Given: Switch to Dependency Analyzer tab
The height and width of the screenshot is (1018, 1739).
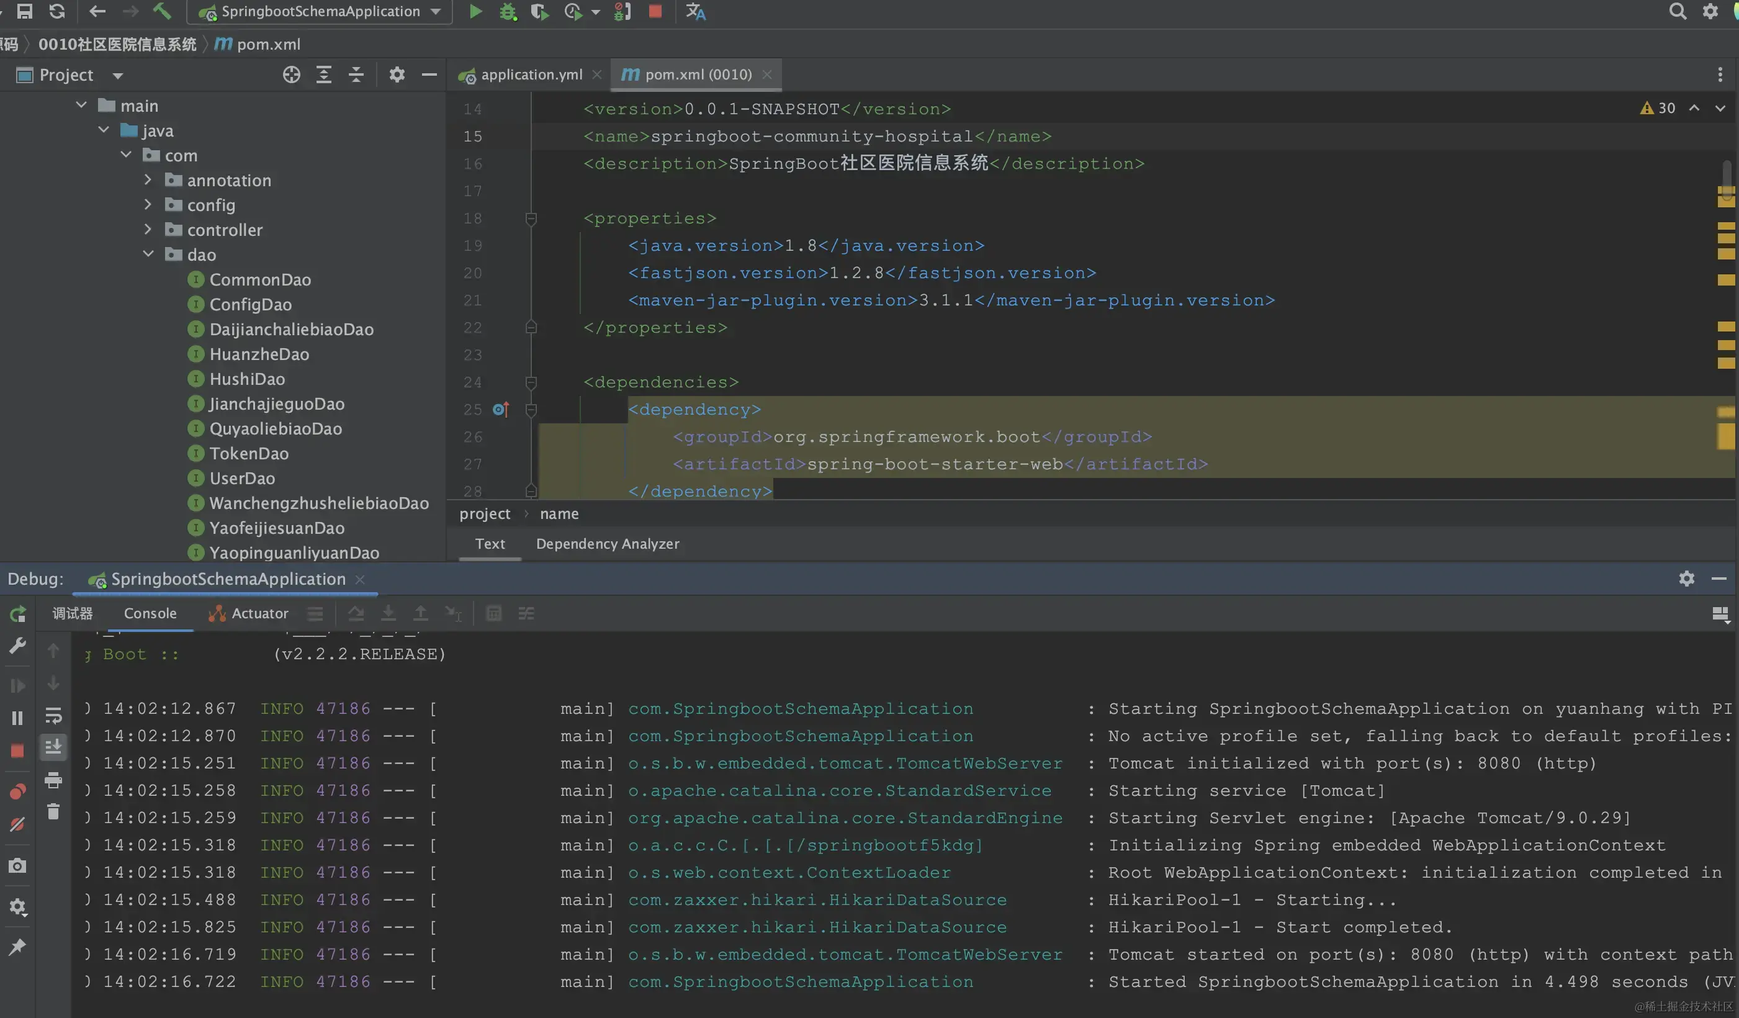Looking at the screenshot, I should pos(607,544).
